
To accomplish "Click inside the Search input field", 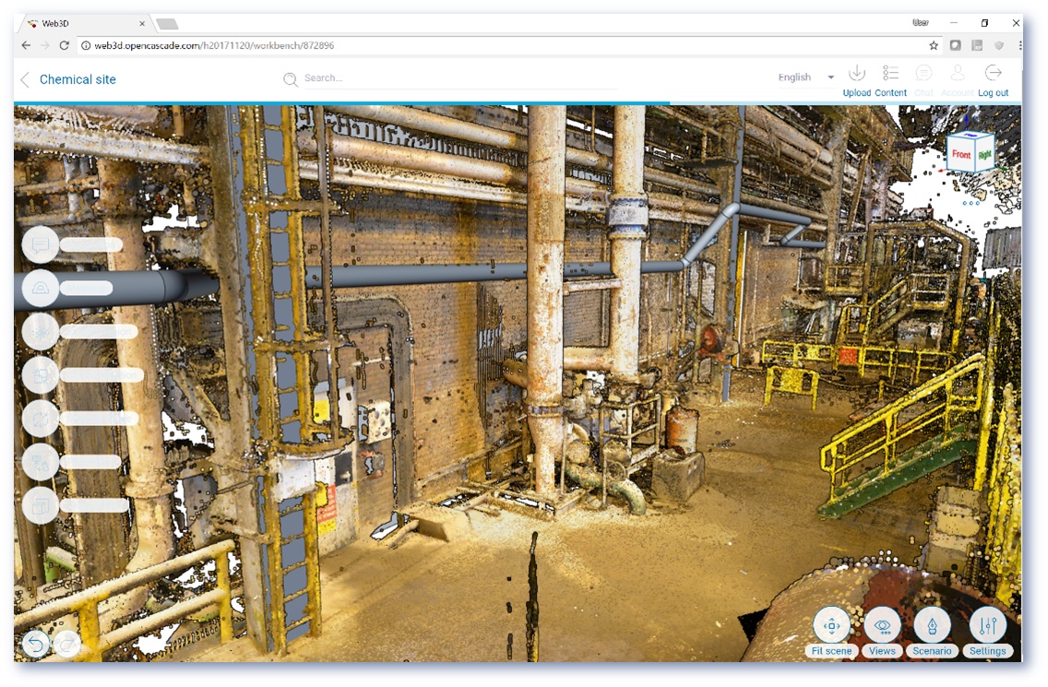I will (458, 78).
